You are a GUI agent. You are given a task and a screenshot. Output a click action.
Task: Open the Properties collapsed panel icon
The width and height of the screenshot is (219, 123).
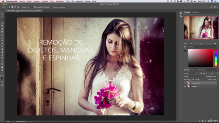coord(181,16)
